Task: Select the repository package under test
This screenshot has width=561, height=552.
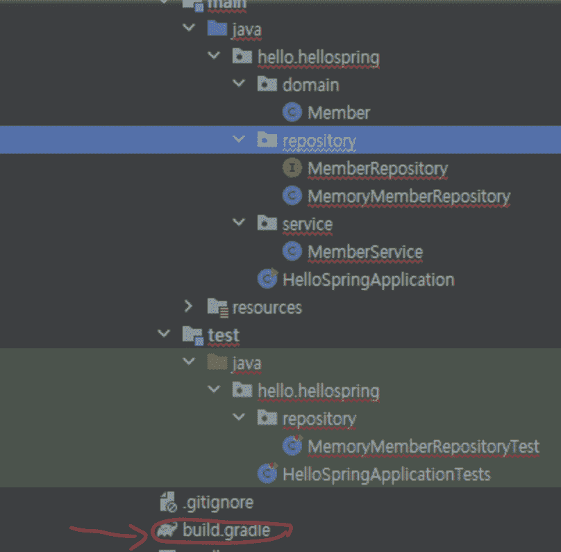Action: pyautogui.click(x=319, y=419)
